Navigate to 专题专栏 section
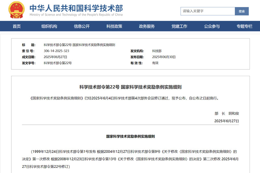260x173 pixels. pos(244,26)
